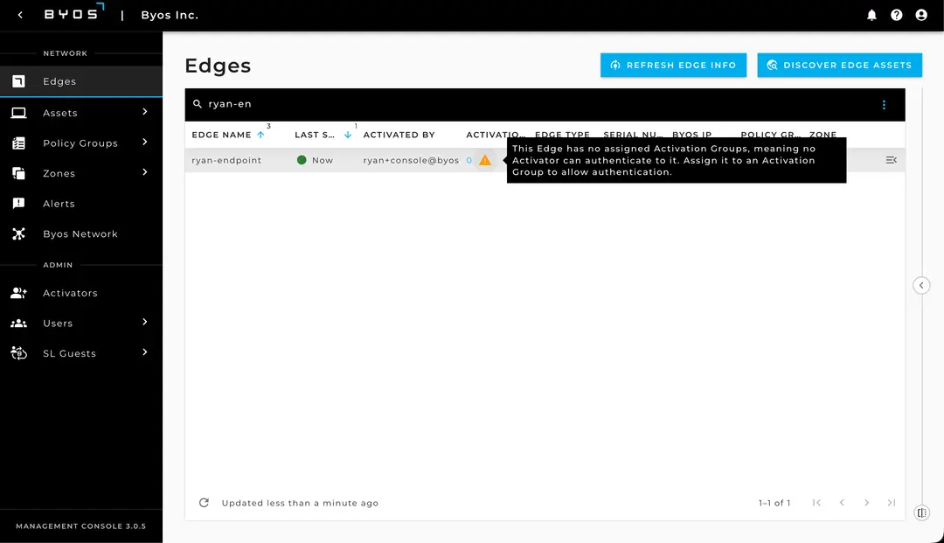Image resolution: width=944 pixels, height=543 pixels.
Task: Sort by Last Seen column header
Action: coord(315,135)
